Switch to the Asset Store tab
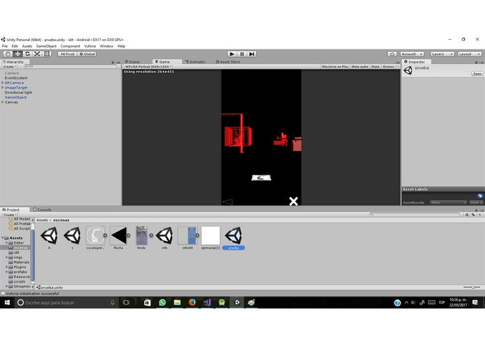 pos(227,62)
